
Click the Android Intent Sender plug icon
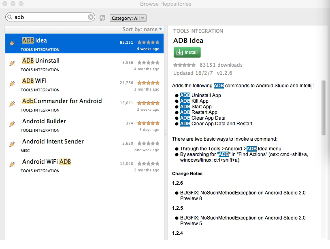pyautogui.click(x=12, y=144)
